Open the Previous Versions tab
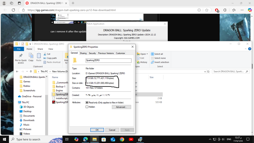254x143 pixels. click(106, 53)
